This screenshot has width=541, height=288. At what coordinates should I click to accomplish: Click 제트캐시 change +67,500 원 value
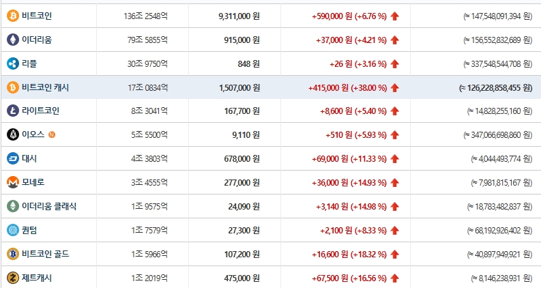click(x=330, y=278)
